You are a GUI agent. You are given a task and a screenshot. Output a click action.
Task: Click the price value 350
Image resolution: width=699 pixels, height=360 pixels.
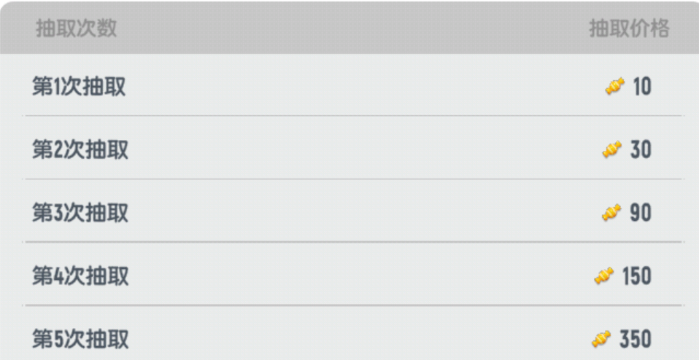[636, 340]
